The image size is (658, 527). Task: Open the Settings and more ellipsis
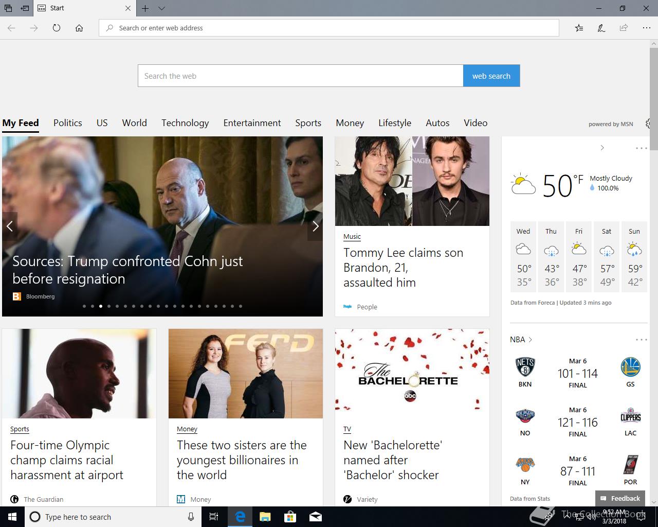(x=647, y=28)
